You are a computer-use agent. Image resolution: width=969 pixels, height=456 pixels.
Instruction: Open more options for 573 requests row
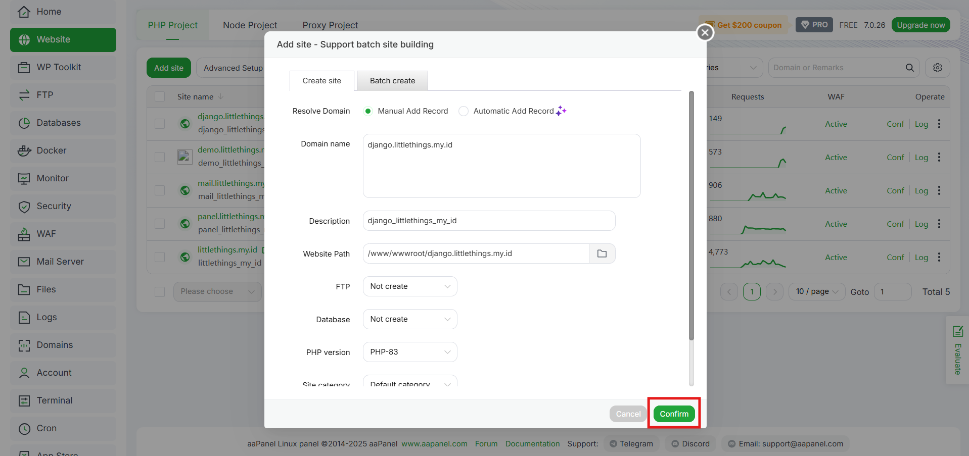pos(939,157)
